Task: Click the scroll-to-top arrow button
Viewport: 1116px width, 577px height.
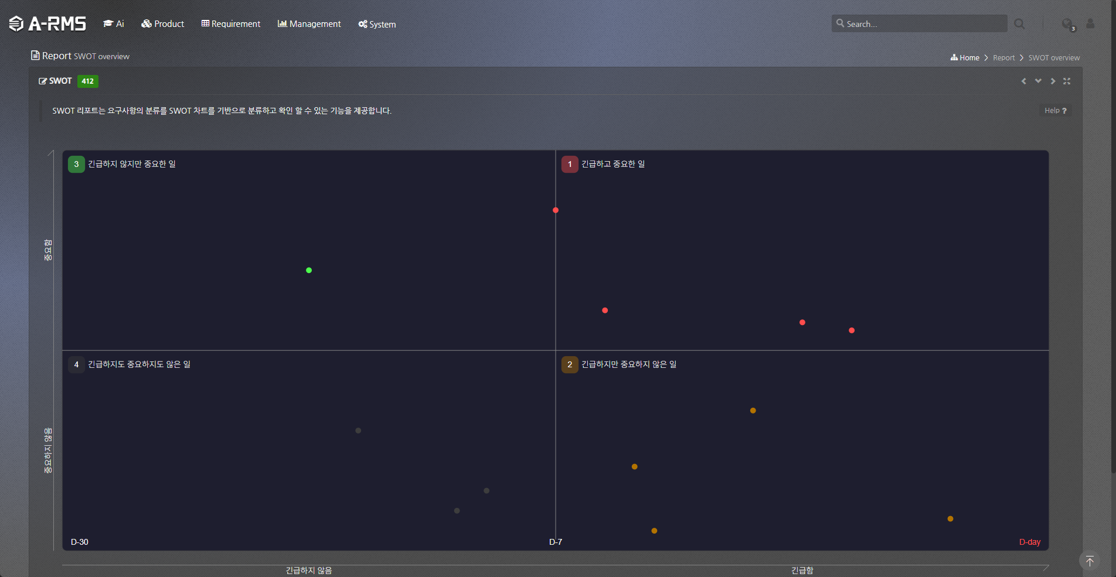Action: coord(1089,561)
